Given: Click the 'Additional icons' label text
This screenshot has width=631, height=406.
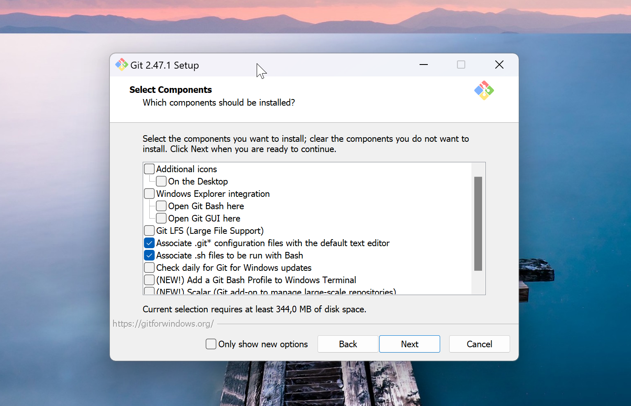Looking at the screenshot, I should coord(186,169).
